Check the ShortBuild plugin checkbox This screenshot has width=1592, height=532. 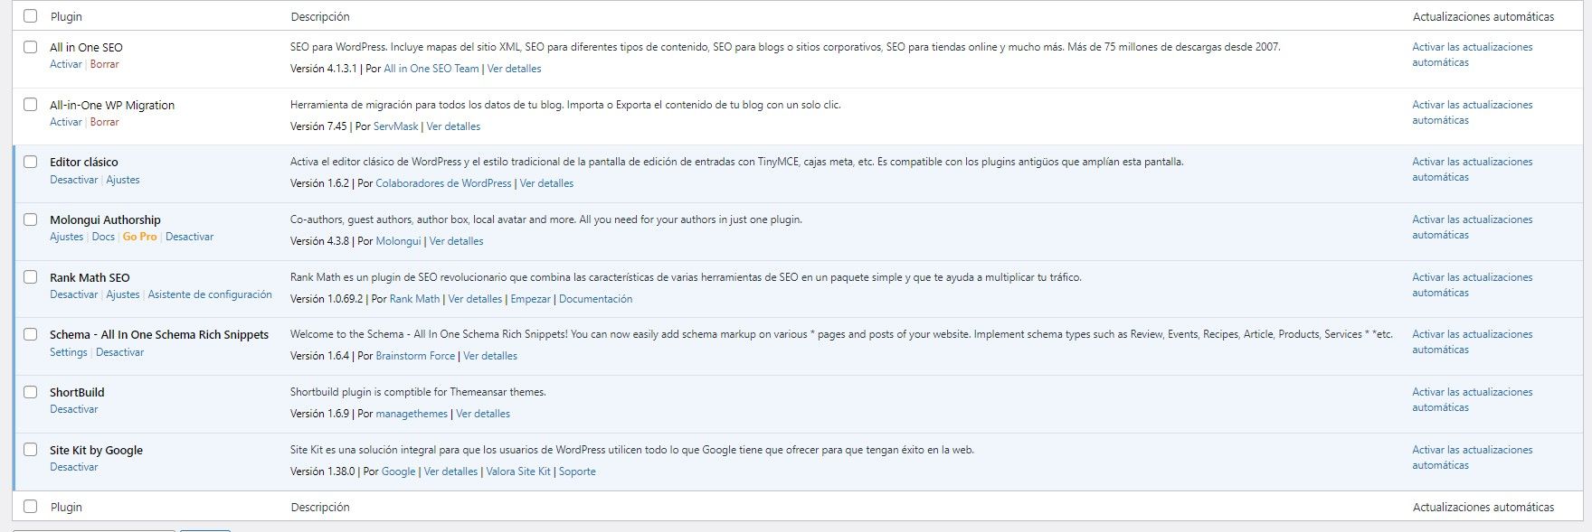(31, 392)
